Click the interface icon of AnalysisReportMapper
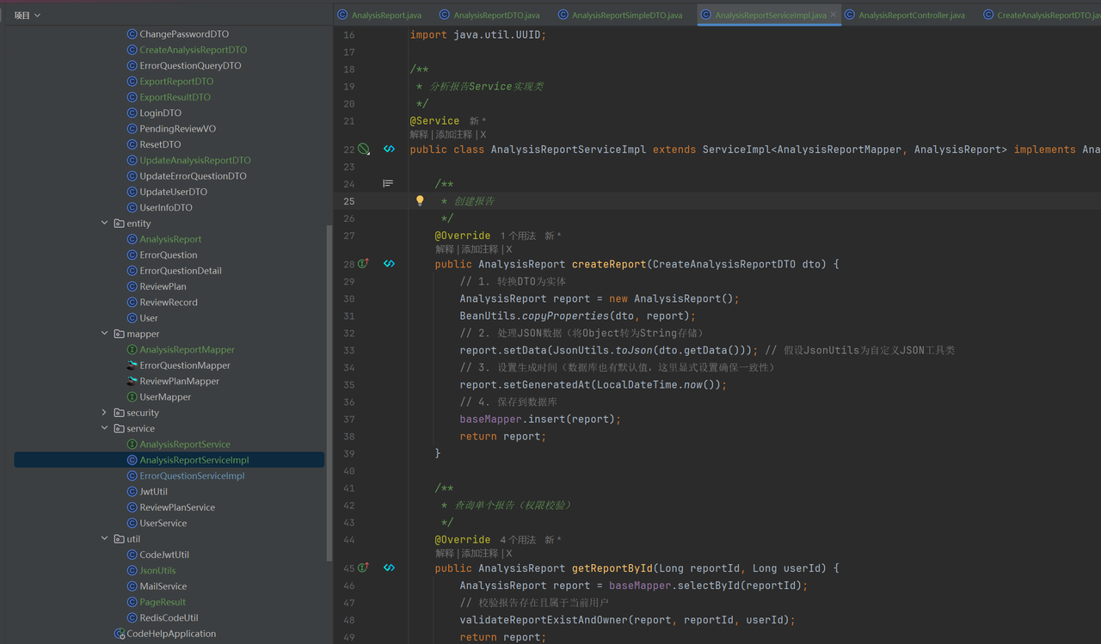Viewport: 1101px width, 644px height. (x=132, y=350)
